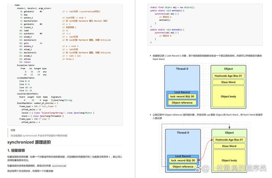Click the "// e -> slot 2" comment

point(70,46)
